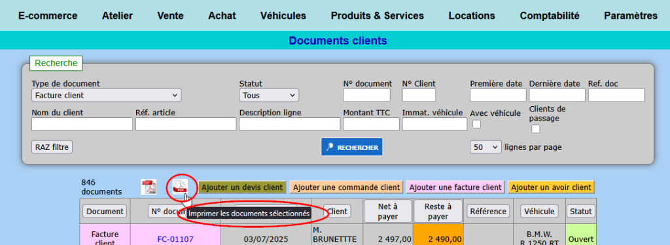Screen dimensions: 670x245
Task: Click the RECHERCHER button
Action: click(352, 147)
